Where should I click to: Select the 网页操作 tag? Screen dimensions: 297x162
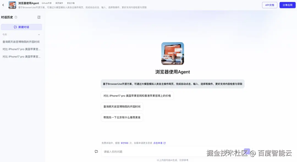59,3
